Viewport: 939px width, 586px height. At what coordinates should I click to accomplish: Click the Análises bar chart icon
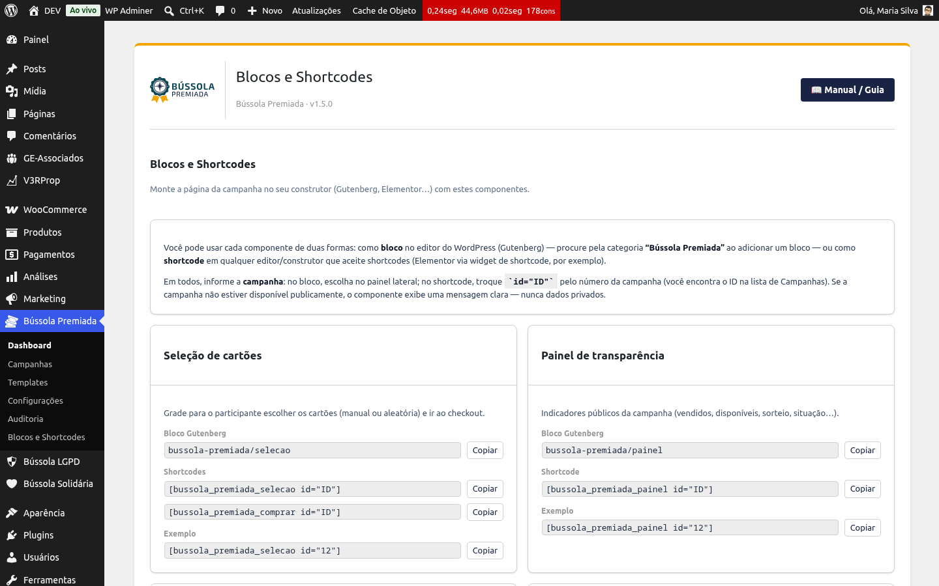[x=12, y=277]
